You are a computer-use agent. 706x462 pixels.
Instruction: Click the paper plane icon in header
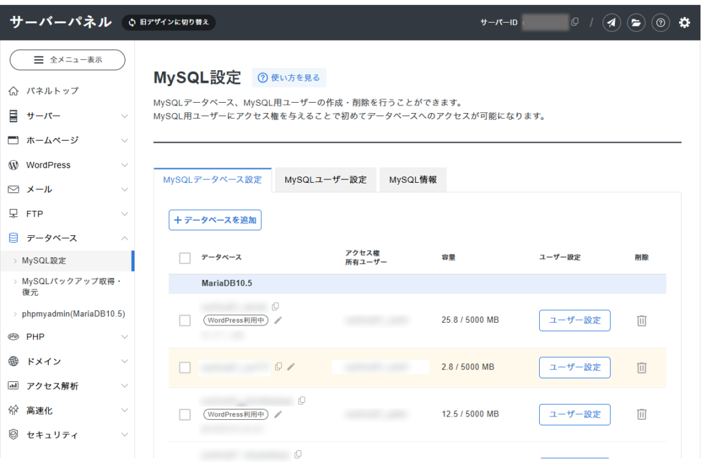(612, 23)
